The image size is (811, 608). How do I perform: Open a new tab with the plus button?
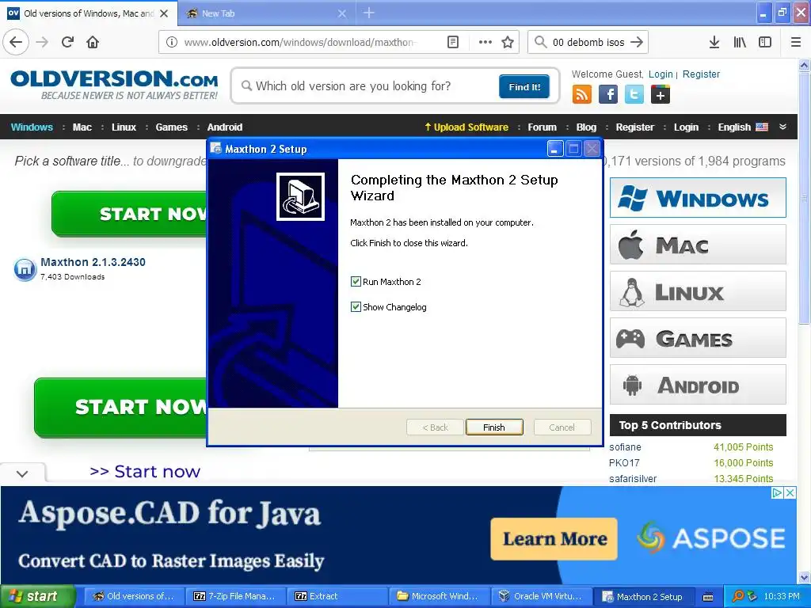coord(369,13)
